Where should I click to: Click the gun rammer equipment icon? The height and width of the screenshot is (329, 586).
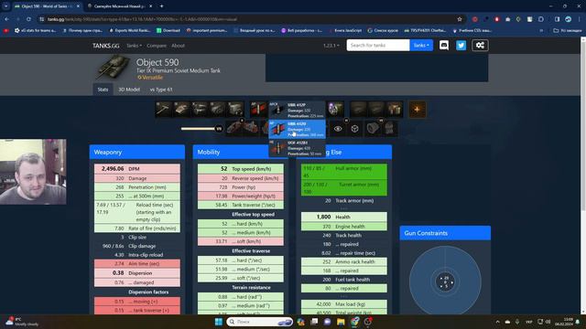[373, 129]
